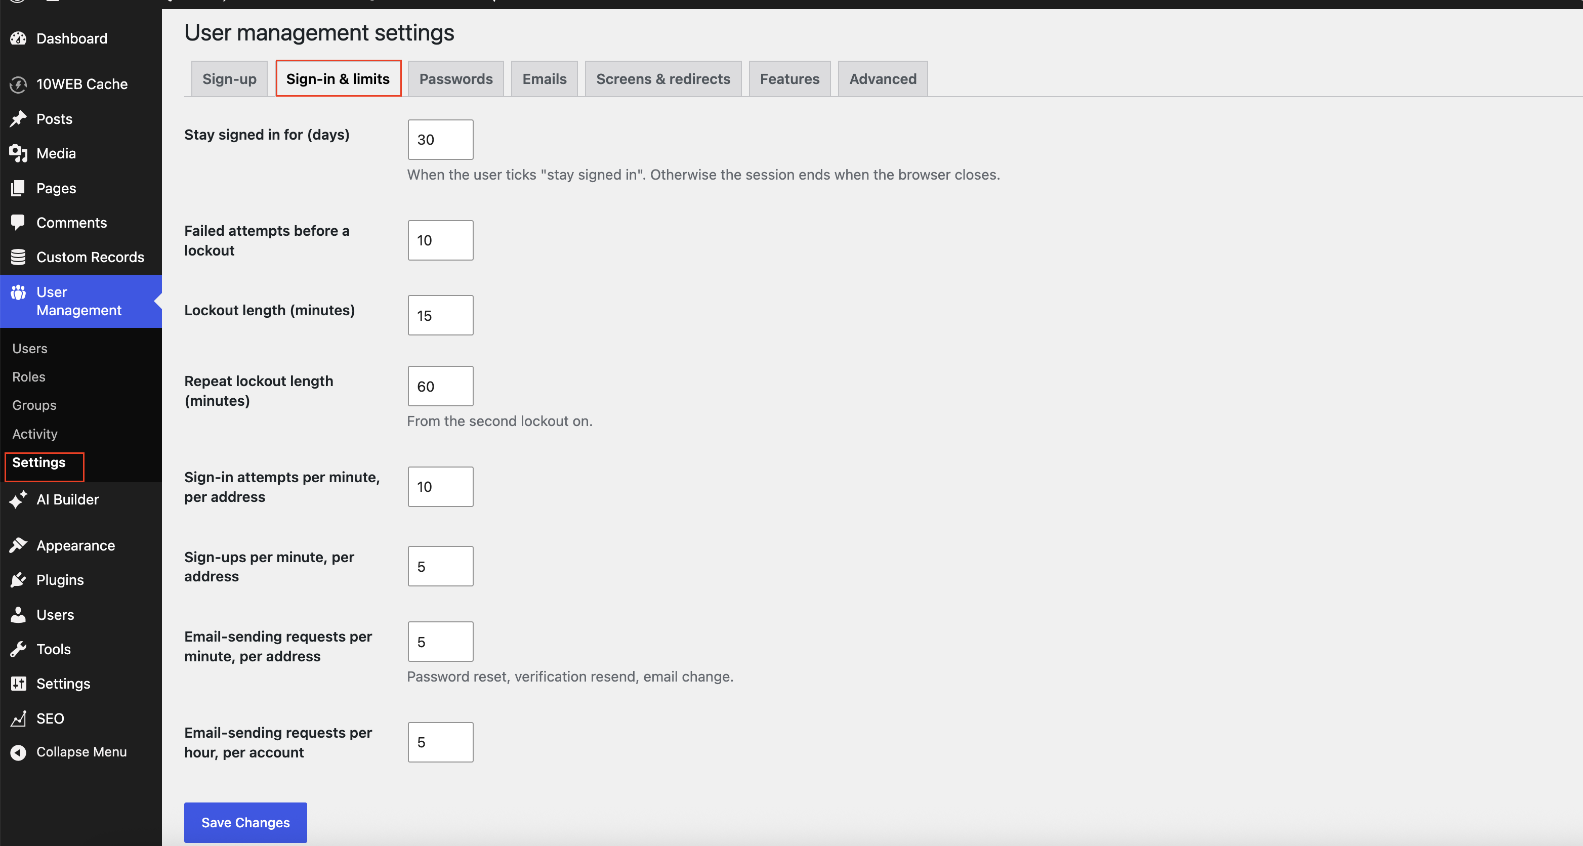The image size is (1583, 846).
Task: Open the Features tab
Action: [789, 78]
